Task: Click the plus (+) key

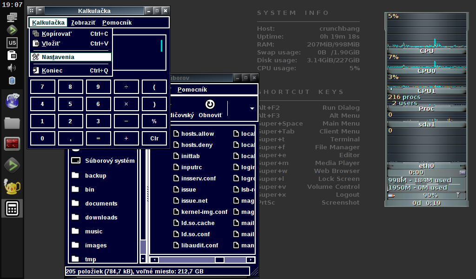Action: click(x=126, y=139)
